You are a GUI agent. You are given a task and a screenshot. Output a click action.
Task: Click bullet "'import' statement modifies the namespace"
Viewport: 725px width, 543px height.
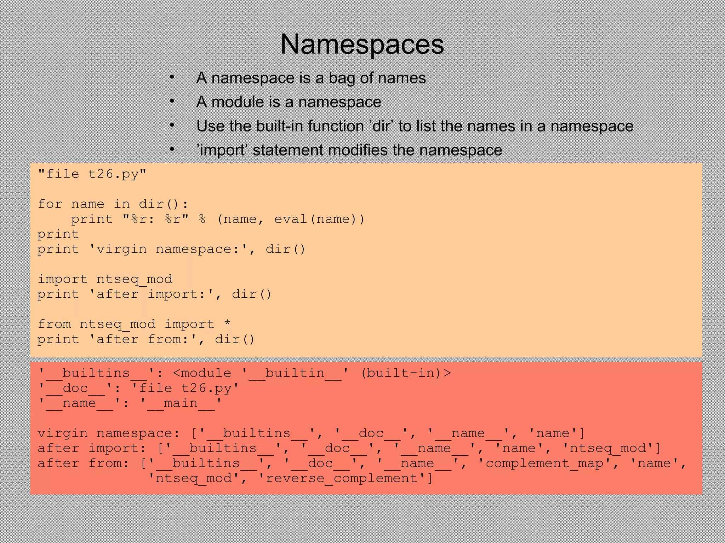pyautogui.click(x=349, y=150)
